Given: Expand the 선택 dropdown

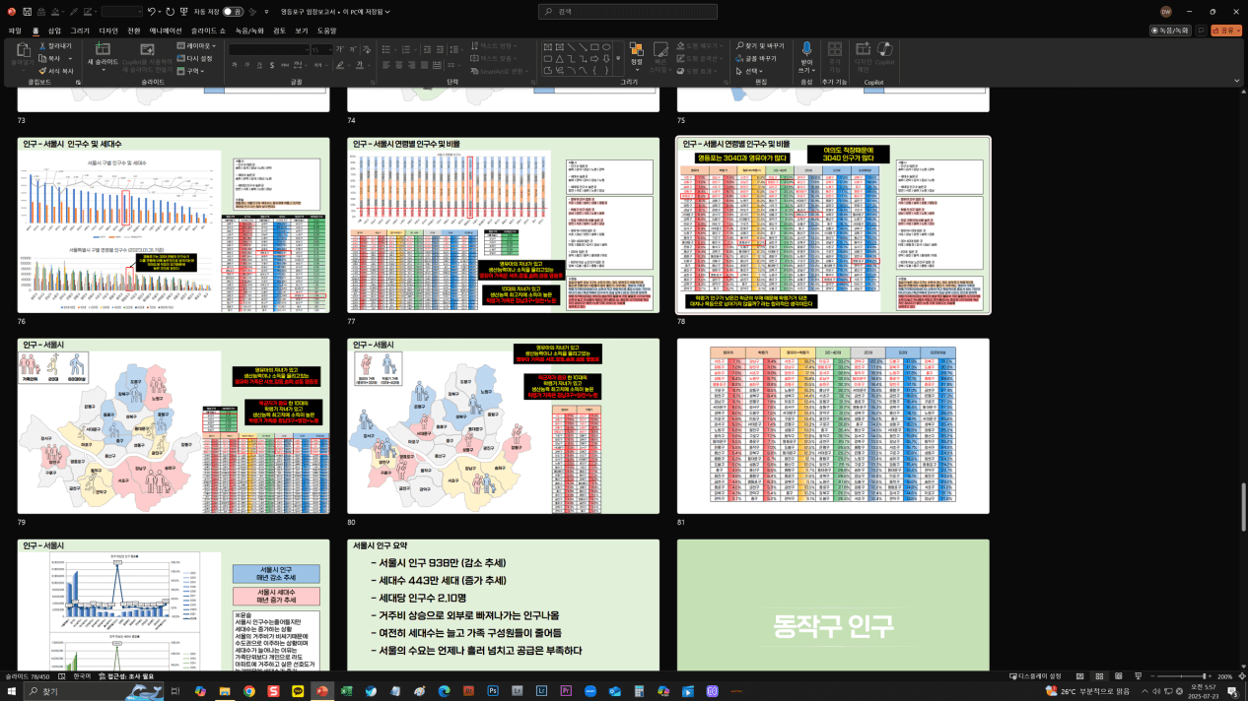Looking at the screenshot, I should [751, 71].
